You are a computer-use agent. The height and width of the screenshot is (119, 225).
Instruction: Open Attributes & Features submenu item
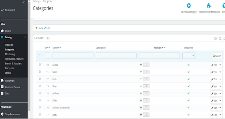pos(14,59)
